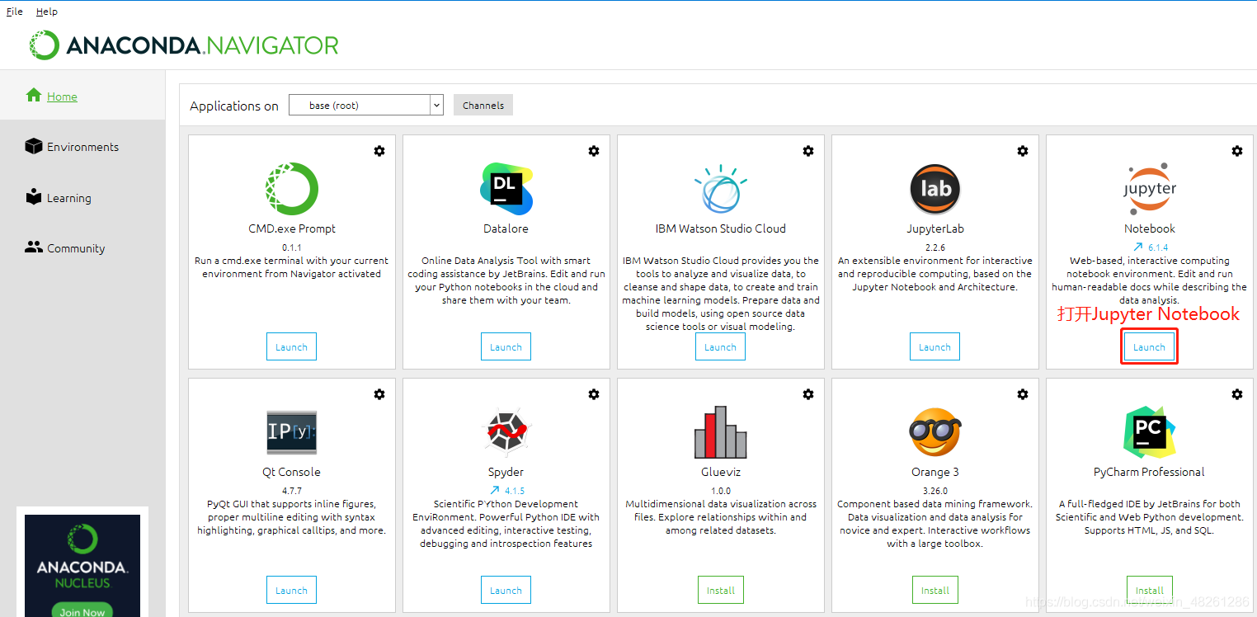Click the Channels button
Viewport: 1257px width, 617px height.
(483, 105)
